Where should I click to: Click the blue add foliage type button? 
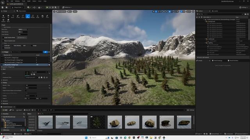click(45, 52)
